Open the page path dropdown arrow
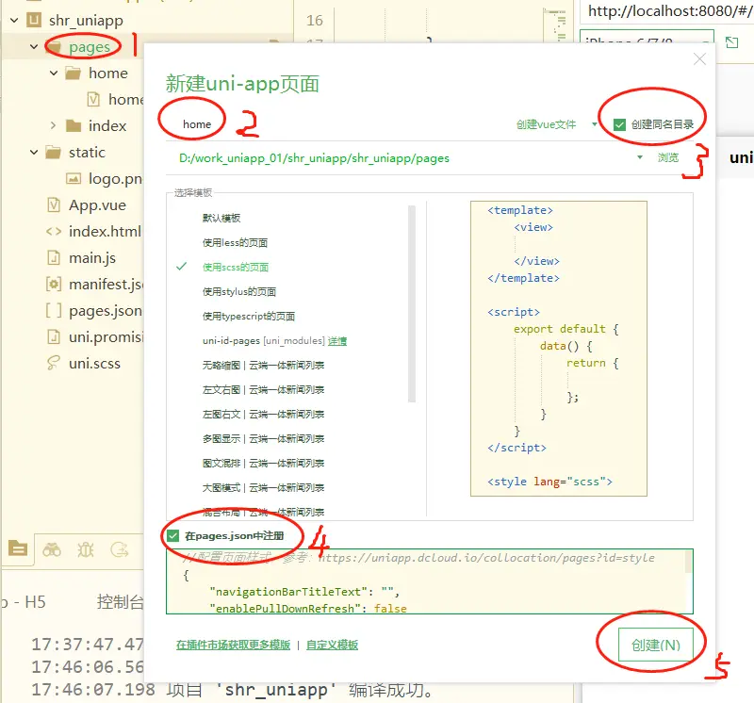 point(640,157)
